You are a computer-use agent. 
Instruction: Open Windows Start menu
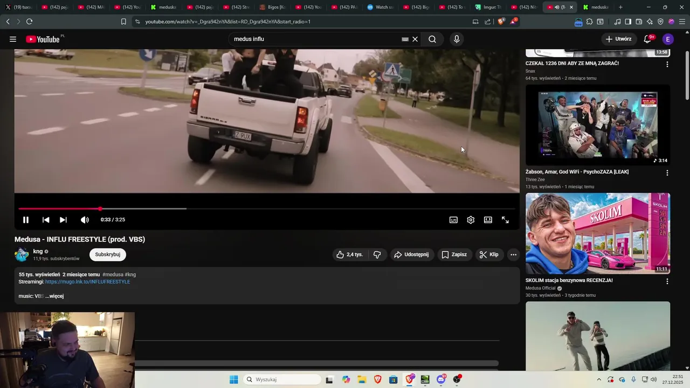[x=233, y=379]
